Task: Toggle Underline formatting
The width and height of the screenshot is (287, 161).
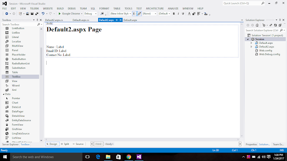Action: click(183, 14)
